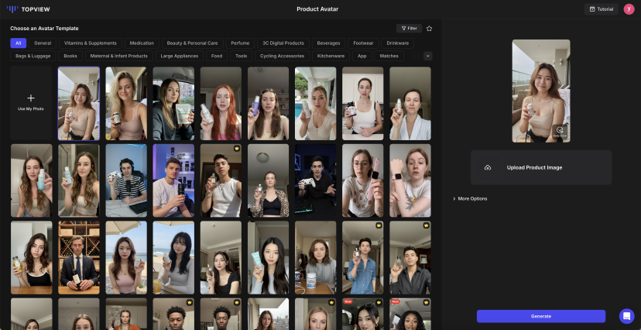
Task: Select the Drinkware category
Action: [x=397, y=43]
